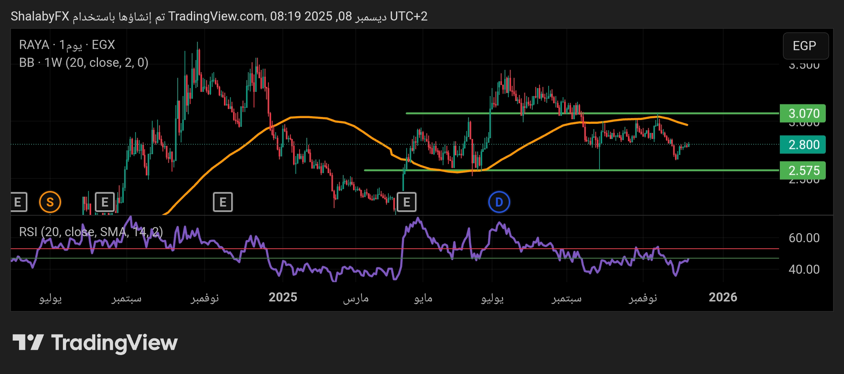
Task: Click the ShalabyFX author name
Action: point(40,16)
